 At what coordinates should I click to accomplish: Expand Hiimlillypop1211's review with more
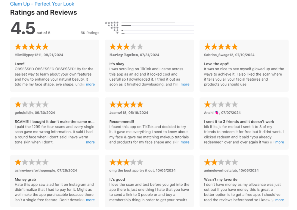(90, 84)
